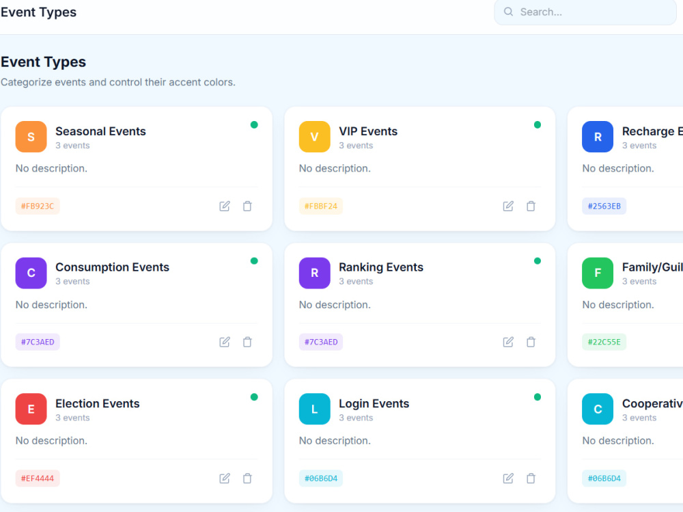Viewport: 683px width, 512px height.
Task: Click '3 events' under Seasonal Events
Action: pos(72,145)
